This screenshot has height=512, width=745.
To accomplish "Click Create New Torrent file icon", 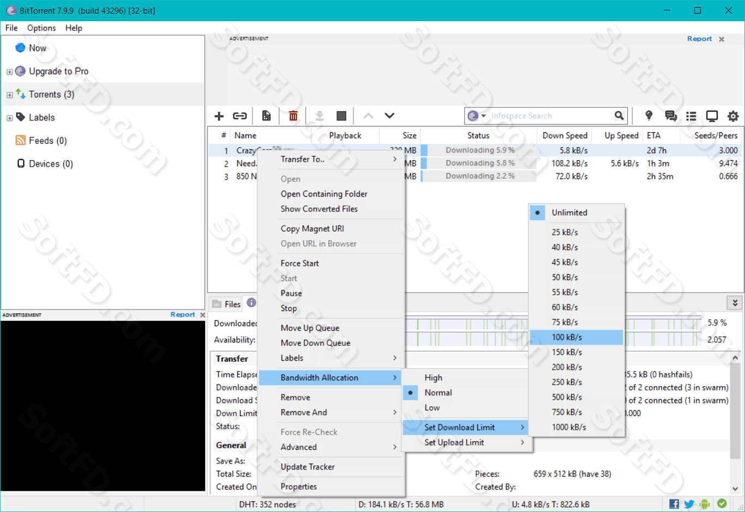I will pyautogui.click(x=266, y=116).
